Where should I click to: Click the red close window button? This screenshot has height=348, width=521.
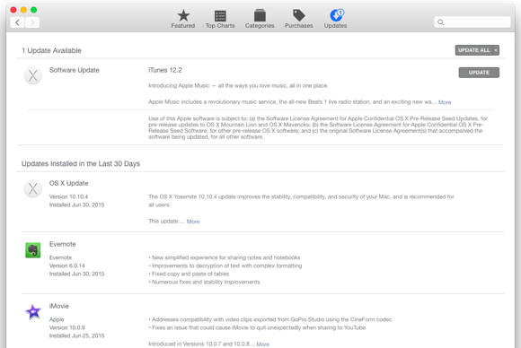tap(13, 10)
